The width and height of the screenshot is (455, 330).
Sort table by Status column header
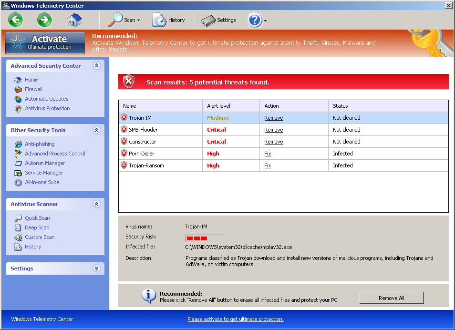[388, 106]
